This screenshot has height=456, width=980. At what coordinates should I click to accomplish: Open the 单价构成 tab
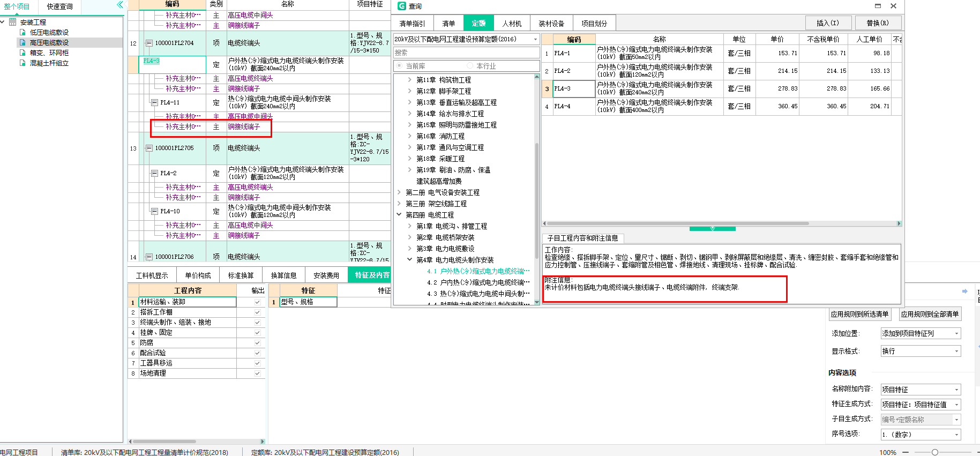[x=198, y=275]
